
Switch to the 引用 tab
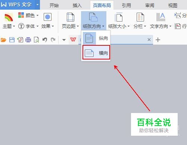coord(127,5)
